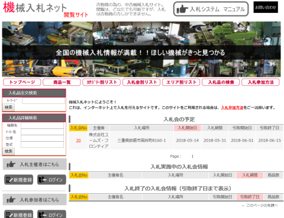The image size is (284, 218).
Task: Open 入札品の検索 navigation item
Action: click(221, 82)
